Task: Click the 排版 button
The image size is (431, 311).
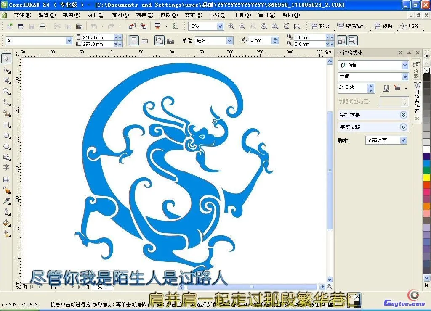Action: (x=320, y=26)
